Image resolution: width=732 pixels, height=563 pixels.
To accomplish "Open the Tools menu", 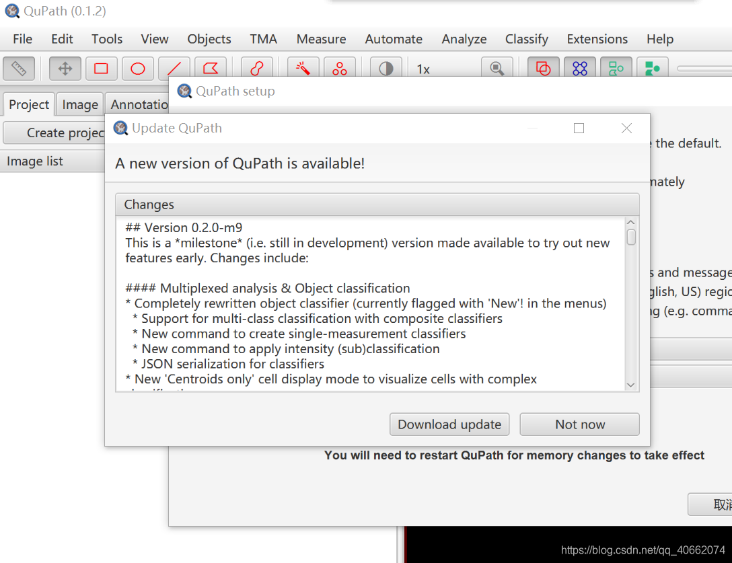I will click(107, 39).
